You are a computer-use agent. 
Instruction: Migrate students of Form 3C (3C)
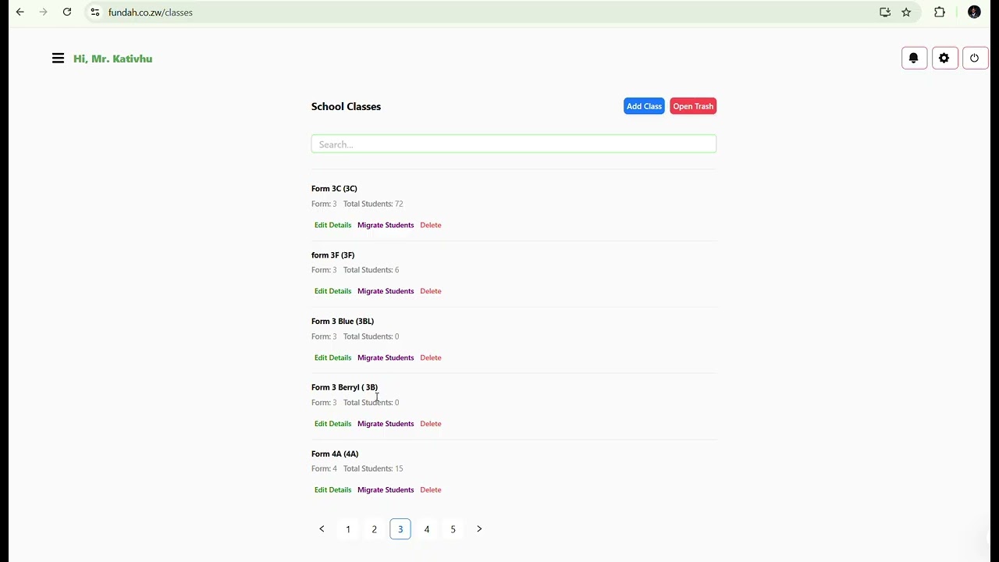click(x=386, y=225)
